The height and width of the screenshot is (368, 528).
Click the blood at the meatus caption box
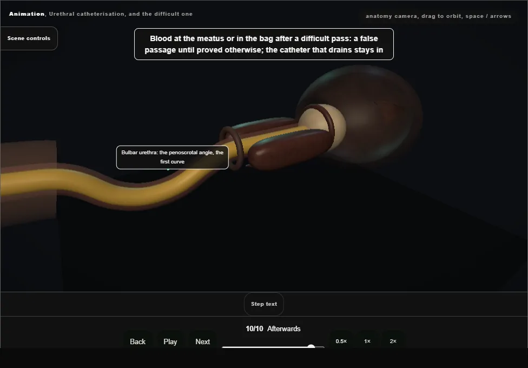click(263, 44)
